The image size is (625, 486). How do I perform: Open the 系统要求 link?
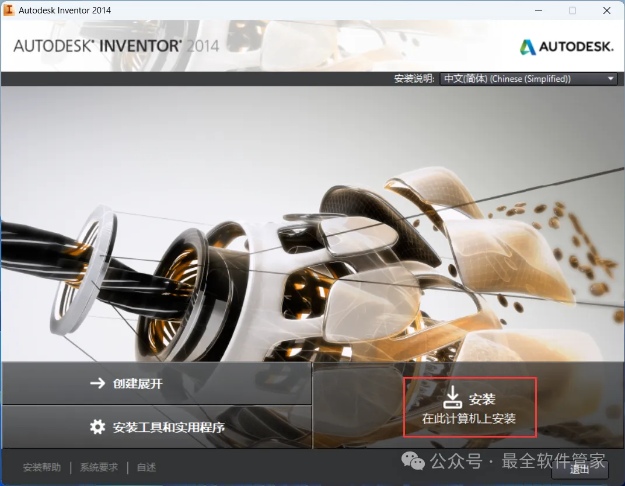(99, 467)
